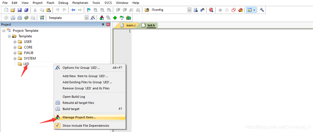The height and width of the screenshot is (132, 313).
Task: Click the Copy icon in toolbar
Action: click(42, 10)
